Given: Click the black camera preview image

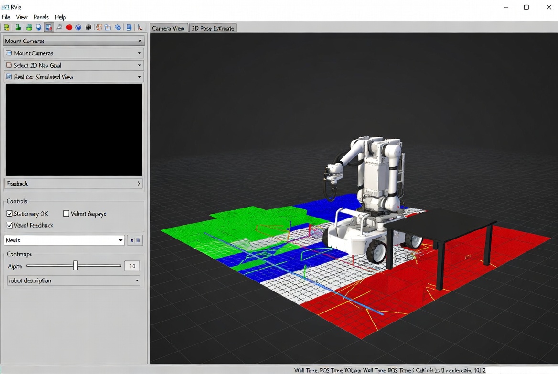Looking at the screenshot, I should point(74,130).
